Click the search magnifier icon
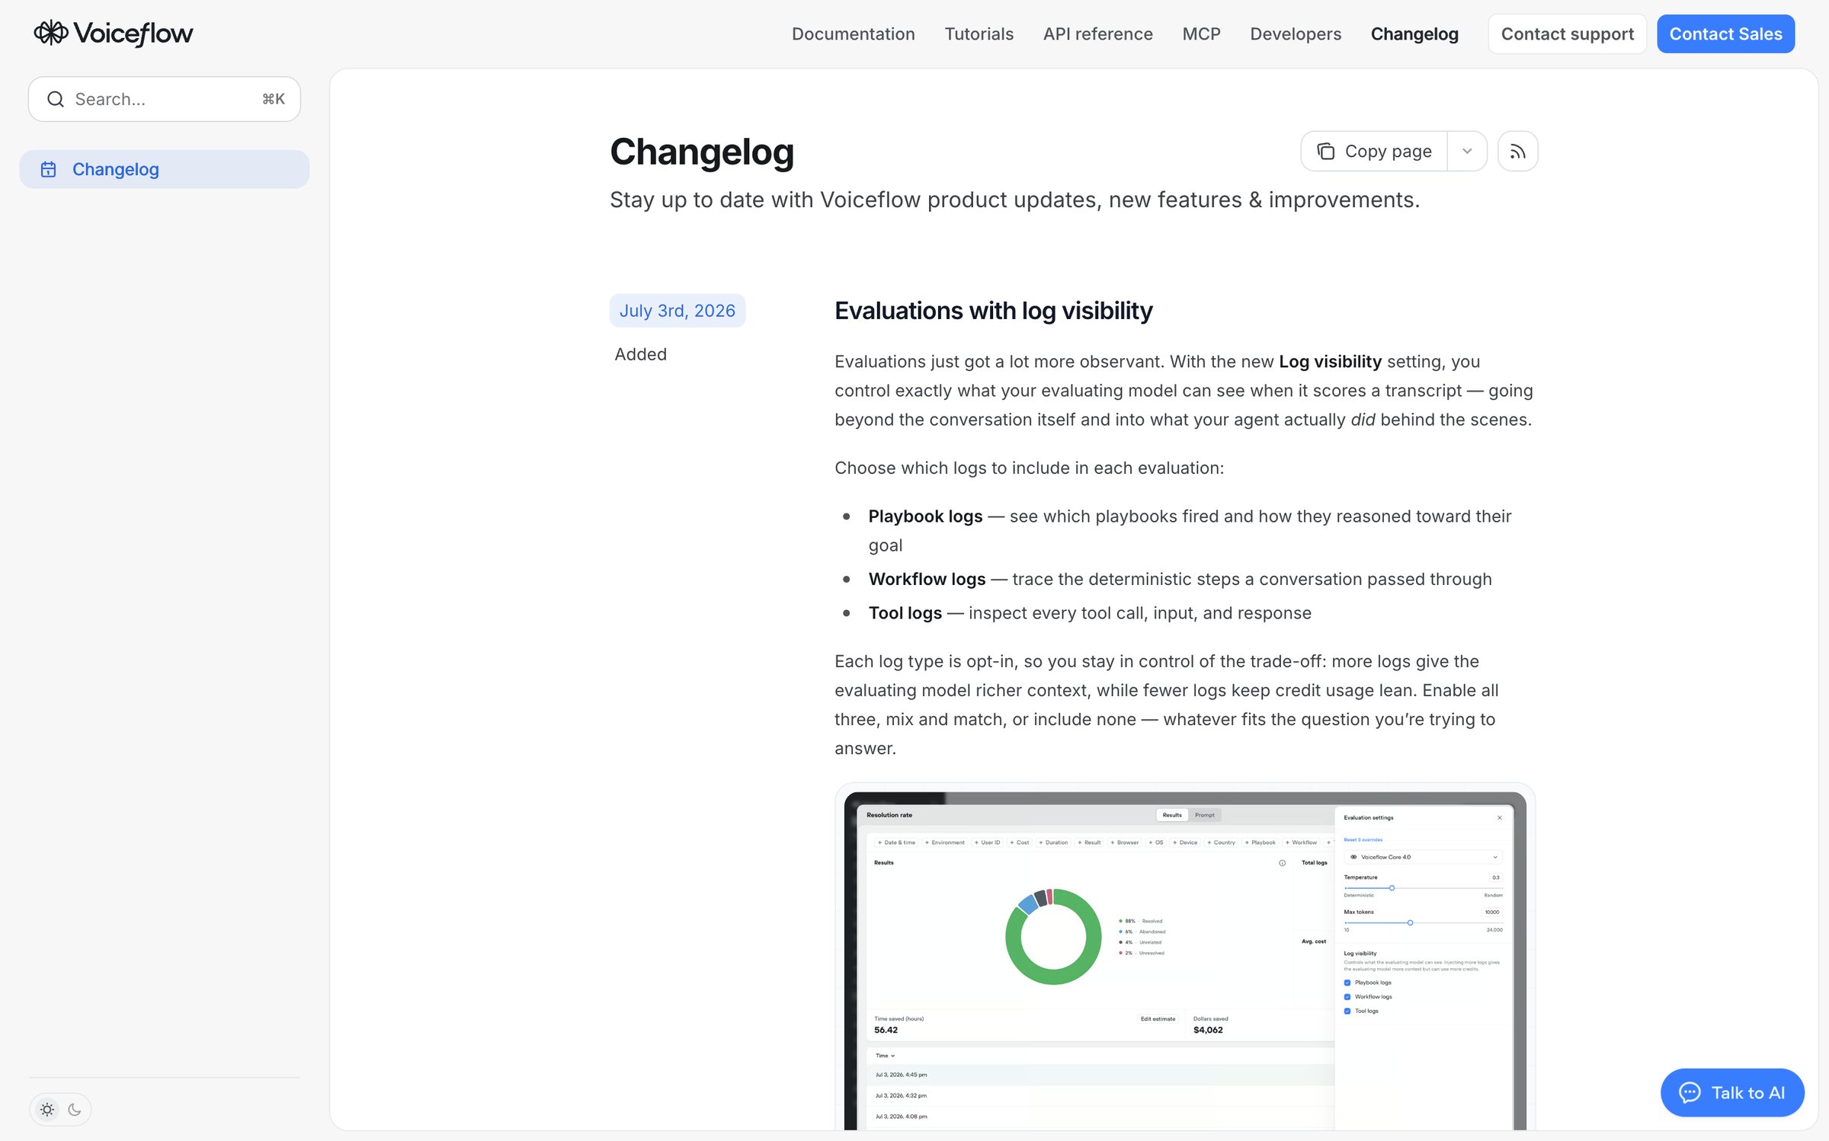The image size is (1829, 1141). (x=56, y=99)
